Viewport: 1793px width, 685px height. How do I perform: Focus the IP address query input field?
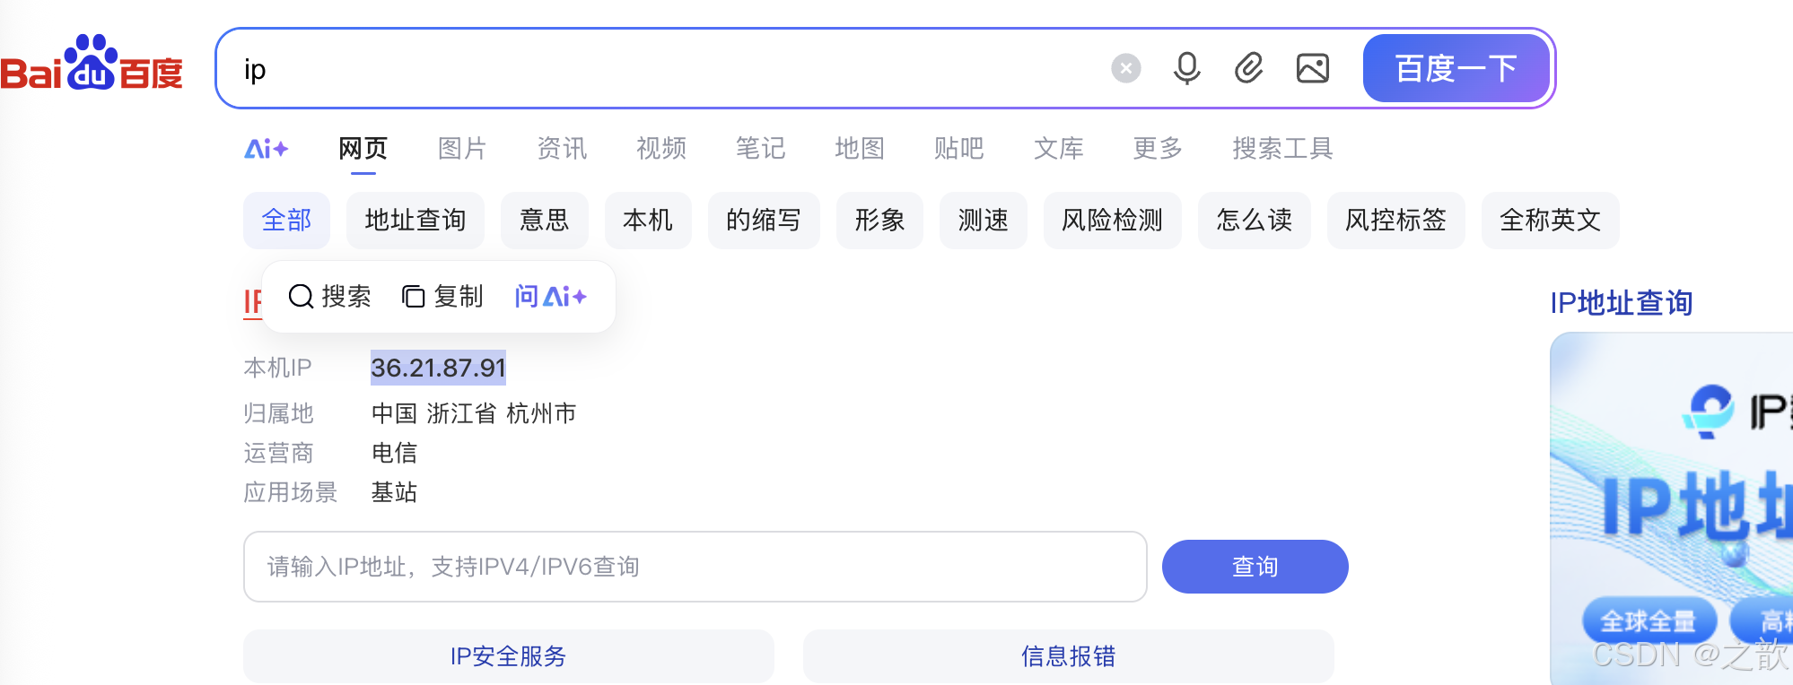click(x=695, y=567)
